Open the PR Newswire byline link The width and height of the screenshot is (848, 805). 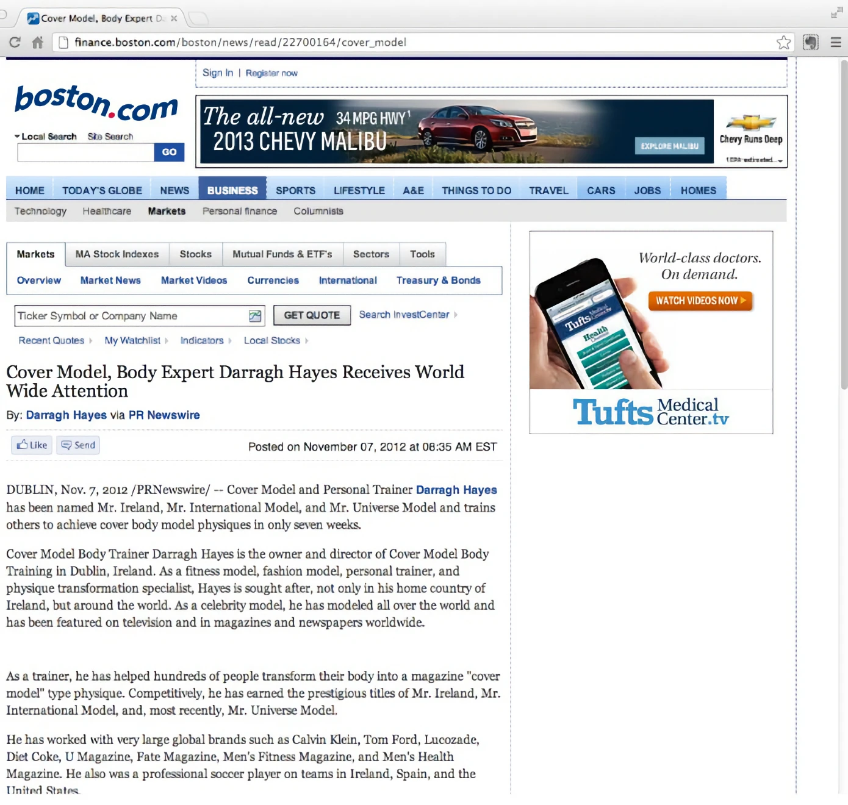pyautogui.click(x=164, y=415)
